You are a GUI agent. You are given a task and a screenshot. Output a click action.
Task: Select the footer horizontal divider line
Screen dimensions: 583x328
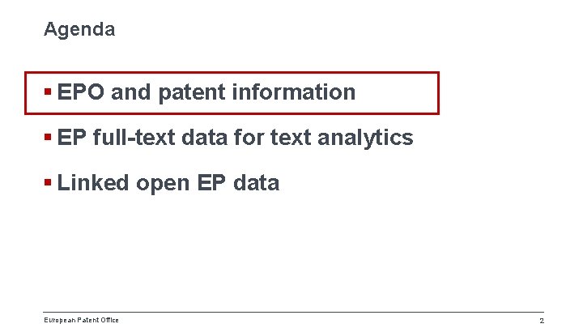coord(293,312)
